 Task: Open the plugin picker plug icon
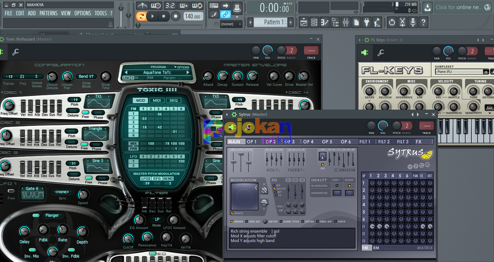coord(367,22)
